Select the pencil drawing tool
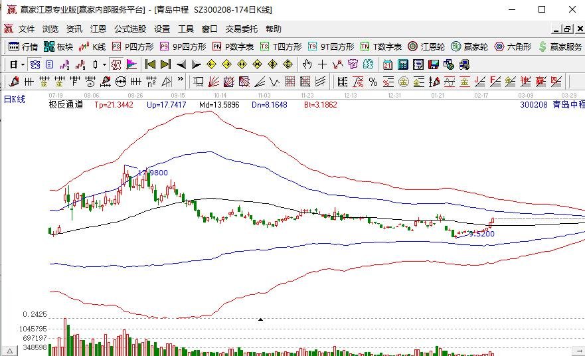This screenshot has height=356, width=585. click(x=14, y=81)
